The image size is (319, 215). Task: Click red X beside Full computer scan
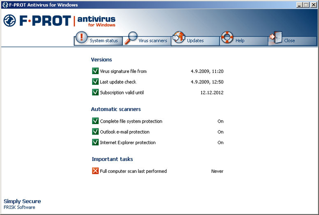[x=95, y=171]
